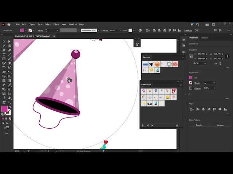Select the Paintbrush tool
The image size is (233, 174).
click(x=9, y=59)
